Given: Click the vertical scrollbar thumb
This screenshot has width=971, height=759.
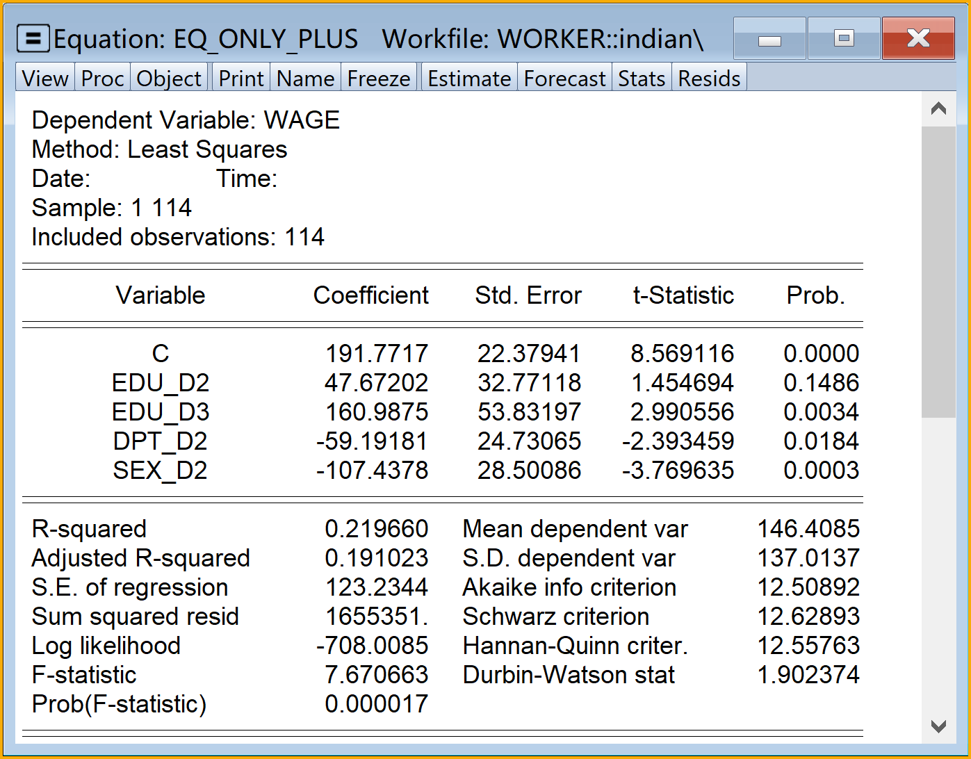Looking at the screenshot, I should click(x=938, y=271).
